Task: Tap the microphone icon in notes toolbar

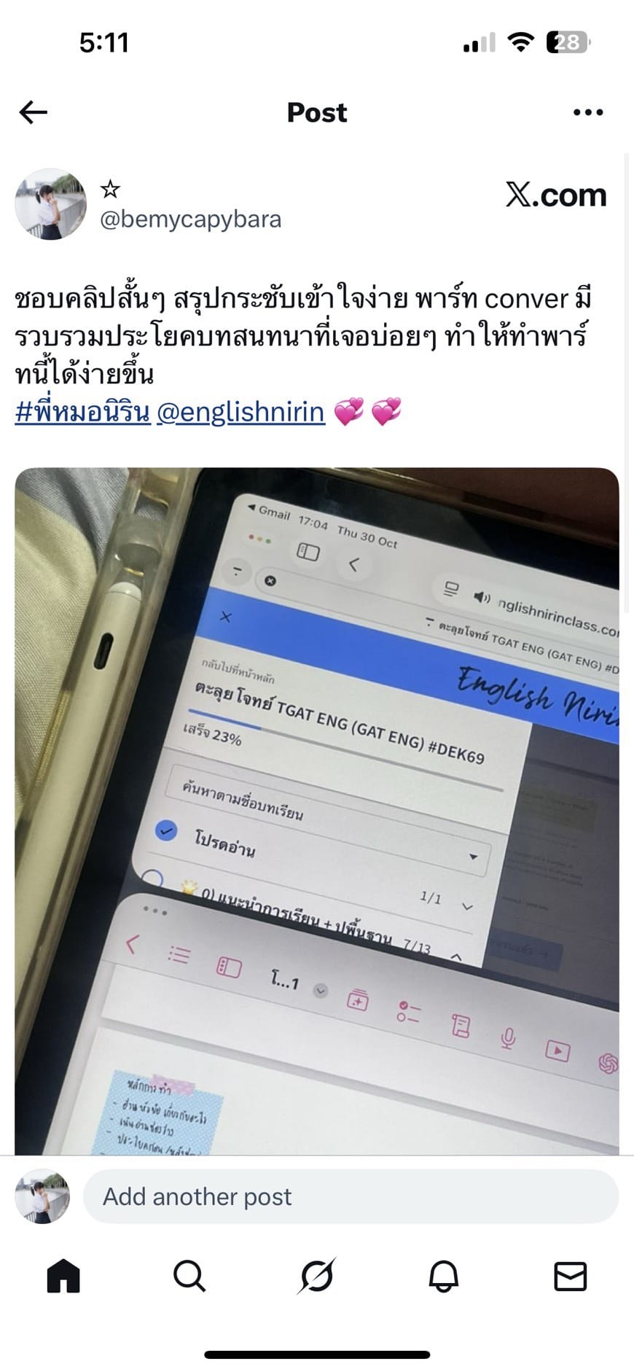Action: click(x=509, y=1037)
